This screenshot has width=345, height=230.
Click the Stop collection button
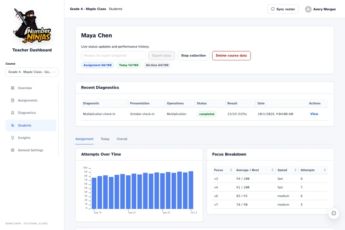point(193,56)
